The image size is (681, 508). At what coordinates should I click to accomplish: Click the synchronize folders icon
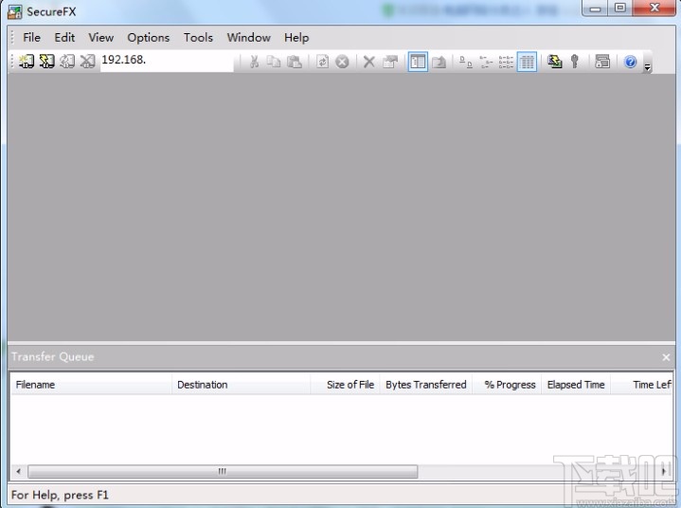[x=555, y=62]
